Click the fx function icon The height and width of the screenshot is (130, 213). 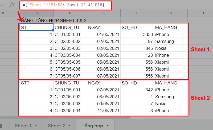point(12,5)
